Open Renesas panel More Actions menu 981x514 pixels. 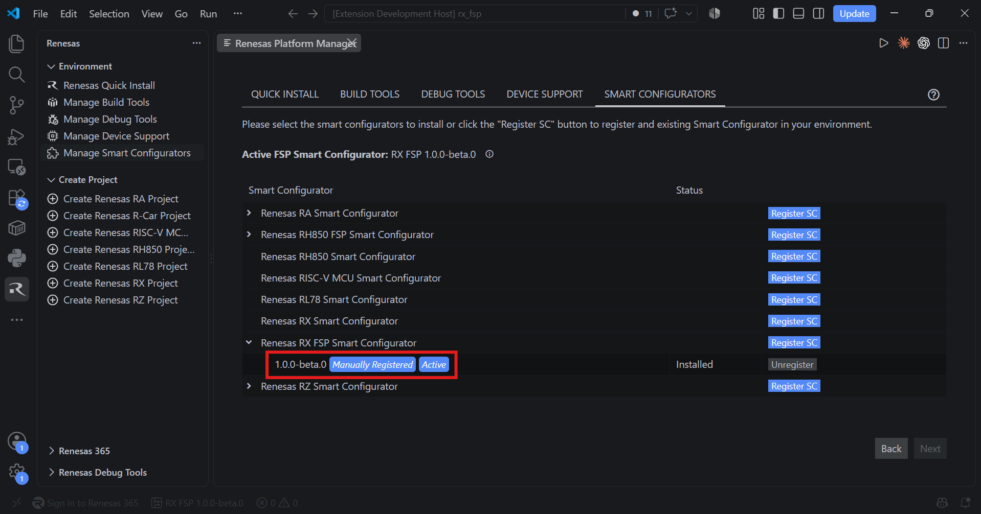pos(196,43)
